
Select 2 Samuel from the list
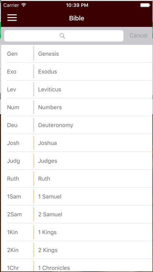(x=77, y=215)
